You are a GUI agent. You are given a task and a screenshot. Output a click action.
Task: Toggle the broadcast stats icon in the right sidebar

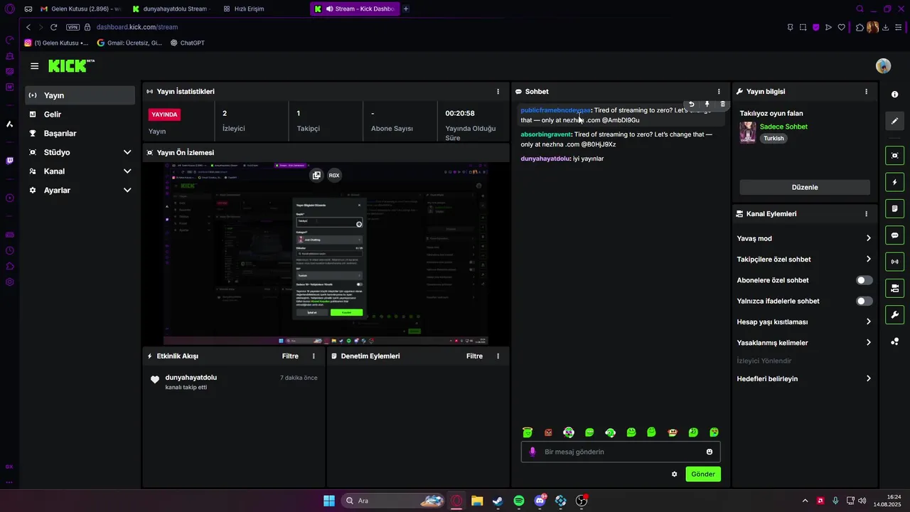point(894,262)
